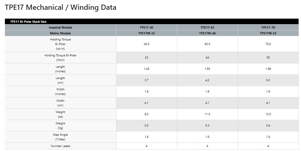This screenshot has width=301, height=151.
Task: Click the TPE17-45 imperial model header
Action: click(x=146, y=27)
